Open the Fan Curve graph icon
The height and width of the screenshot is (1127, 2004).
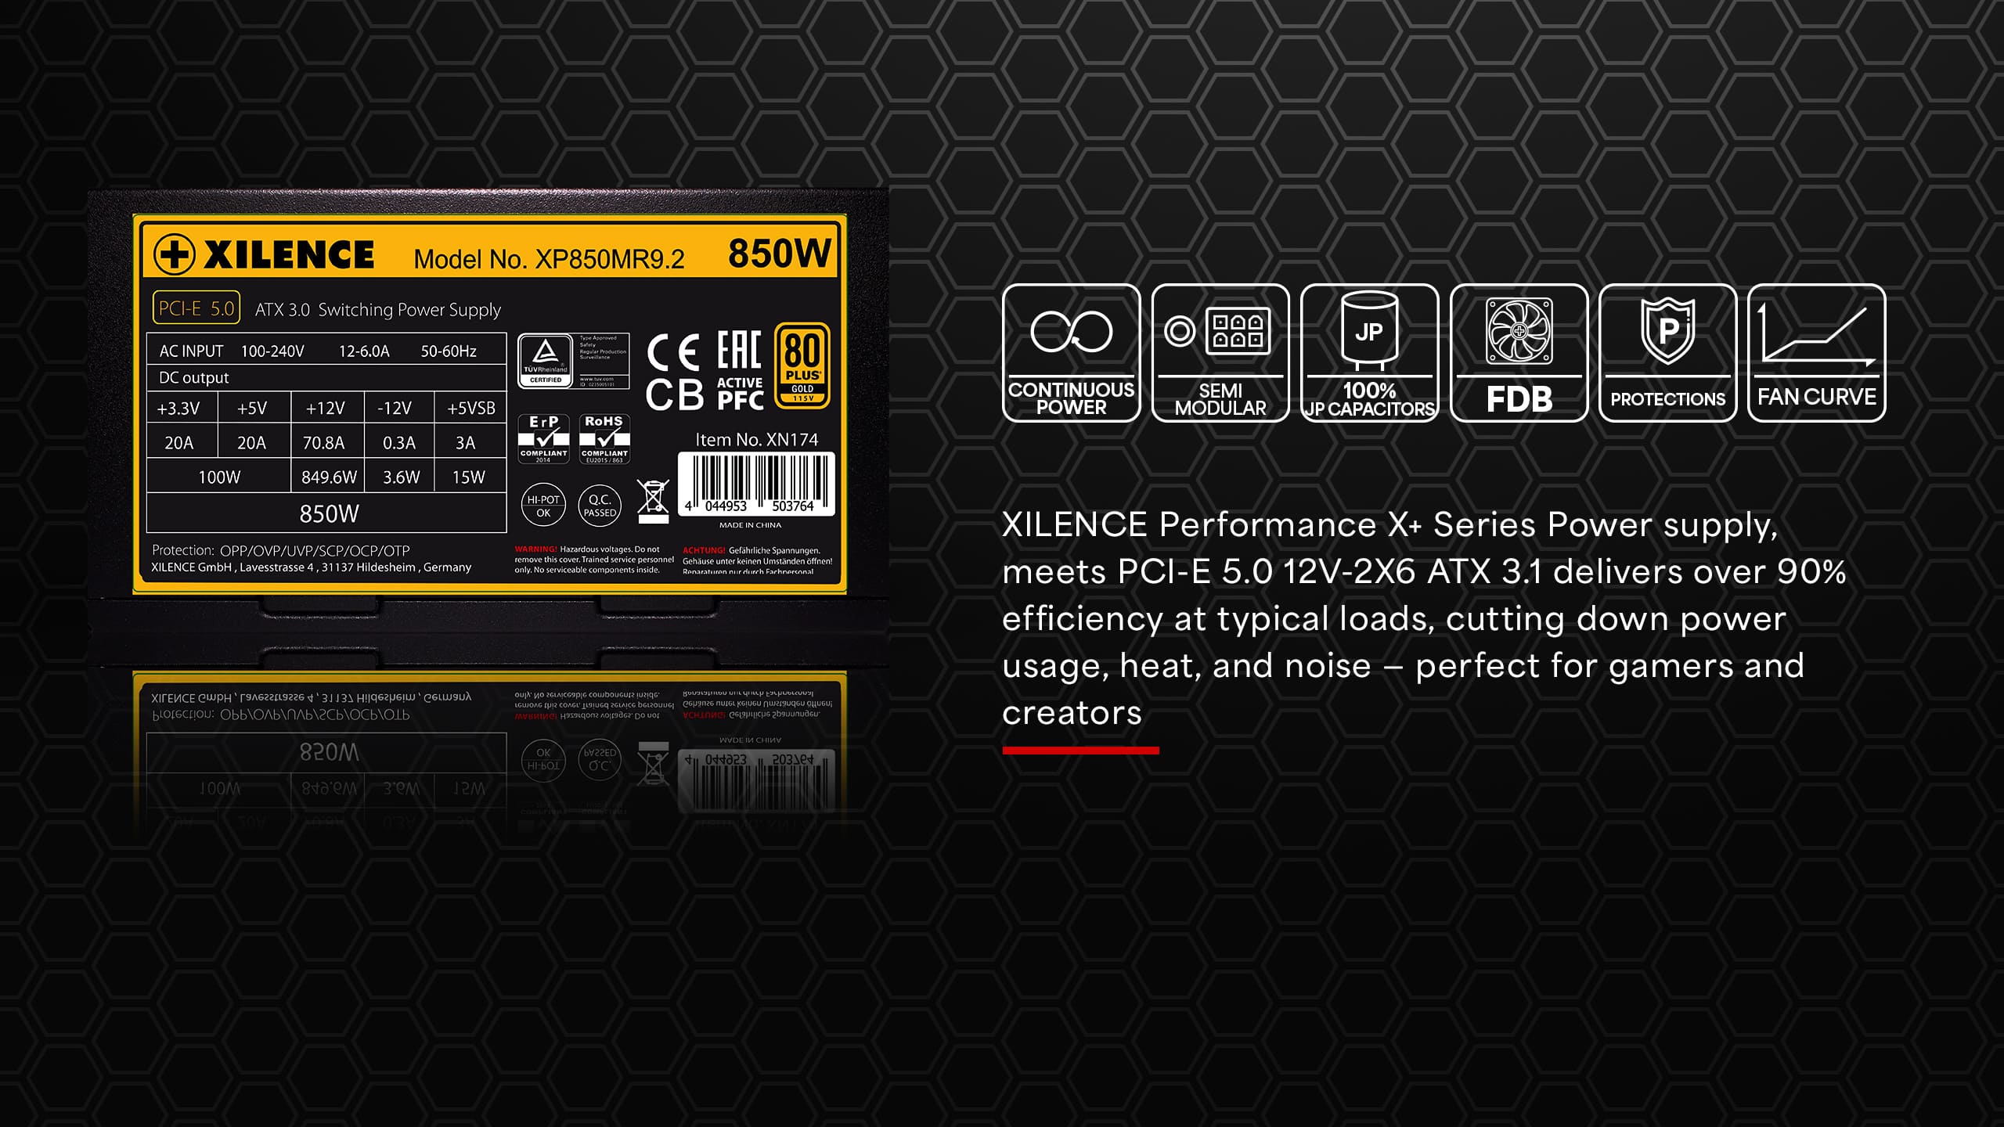1817,353
